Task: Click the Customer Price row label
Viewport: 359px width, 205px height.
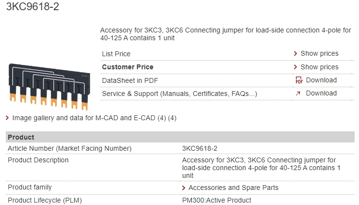Action: click(127, 67)
